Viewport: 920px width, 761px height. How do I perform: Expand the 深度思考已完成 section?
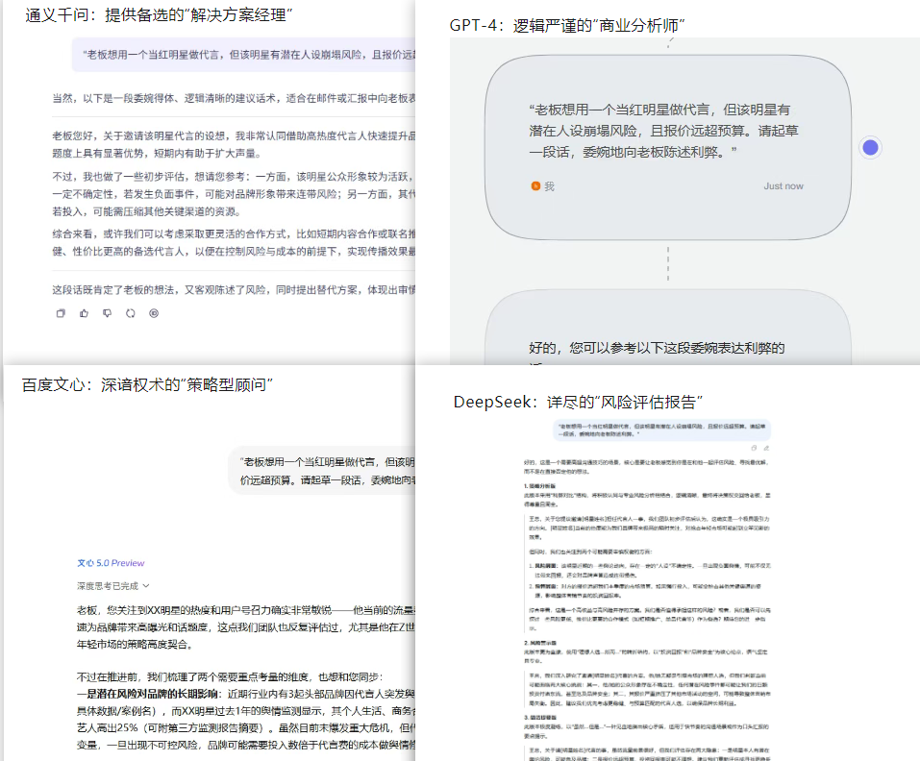click(113, 586)
